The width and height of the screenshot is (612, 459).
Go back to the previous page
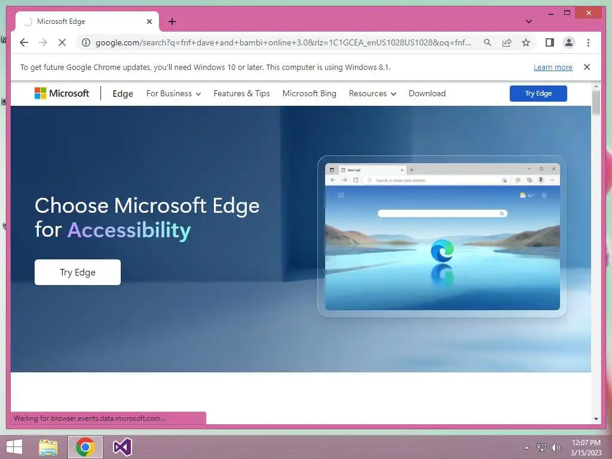click(x=24, y=42)
